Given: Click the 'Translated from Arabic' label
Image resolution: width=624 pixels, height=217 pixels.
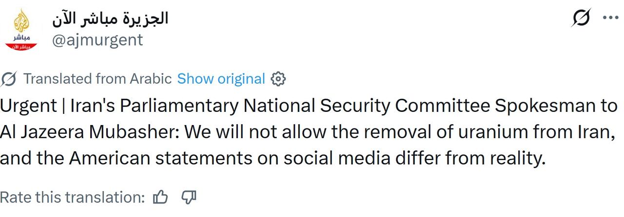Looking at the screenshot, I should pos(97,79).
